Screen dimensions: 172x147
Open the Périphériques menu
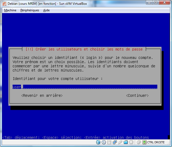pos(30,10)
